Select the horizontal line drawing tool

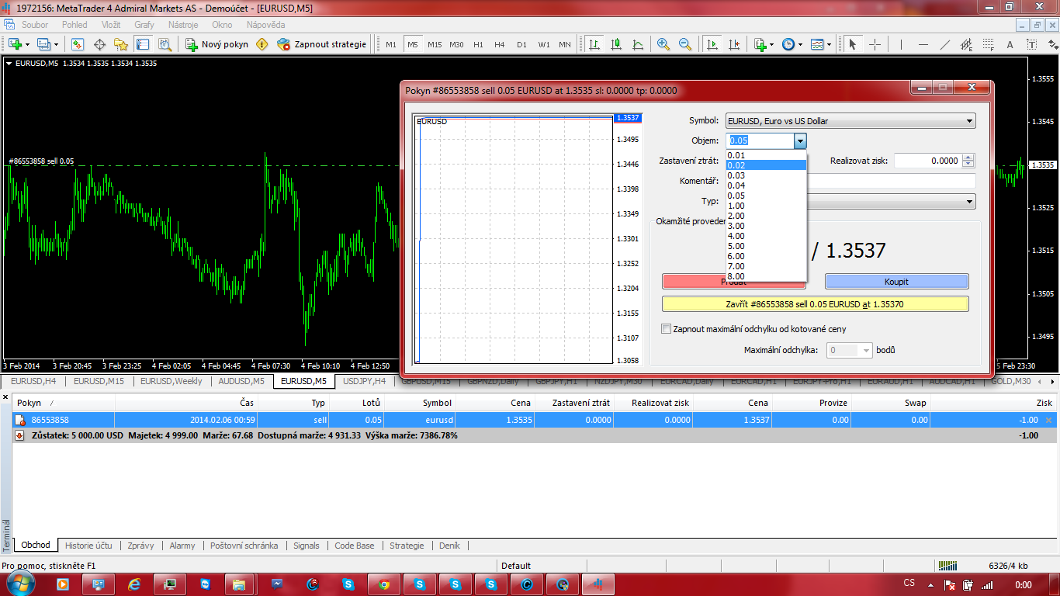[923, 44]
